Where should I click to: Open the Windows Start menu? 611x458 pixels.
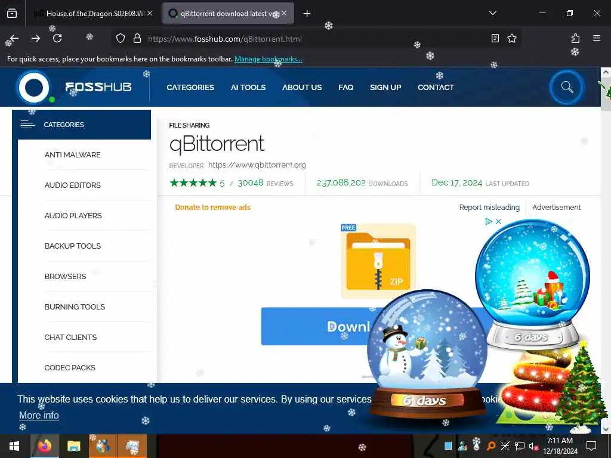coord(14,446)
